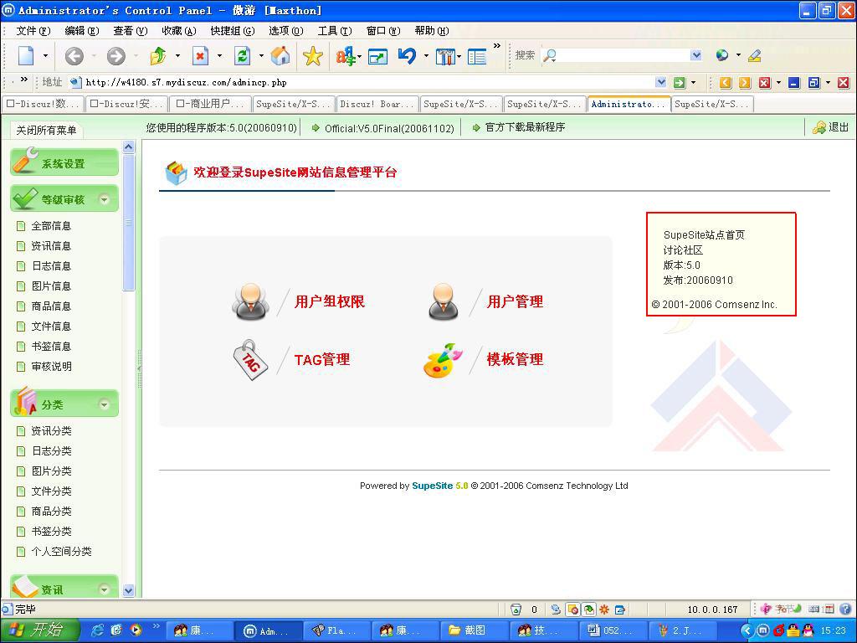This screenshot has height=643, width=857.
Task: Open the Home page house icon
Action: click(280, 56)
